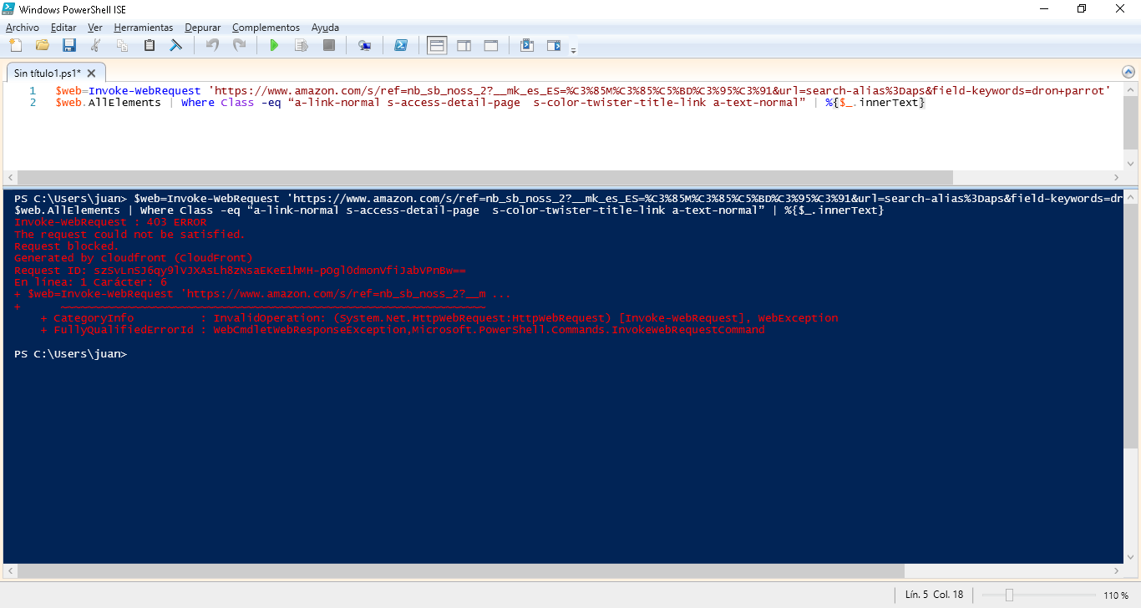Clear the console pane
The image size is (1141, 608).
176,45
